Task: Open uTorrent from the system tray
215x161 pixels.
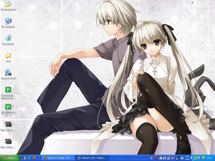Action: pos(196,158)
